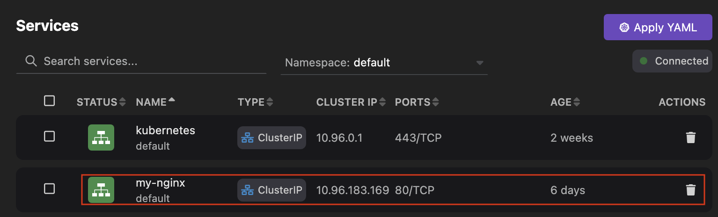This screenshot has height=217, width=718.
Task: Sort services by Status column
Action: [101, 102]
